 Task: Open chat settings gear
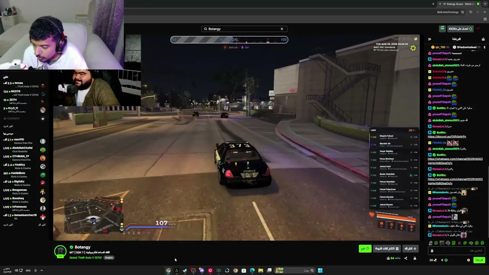[x=468, y=260]
